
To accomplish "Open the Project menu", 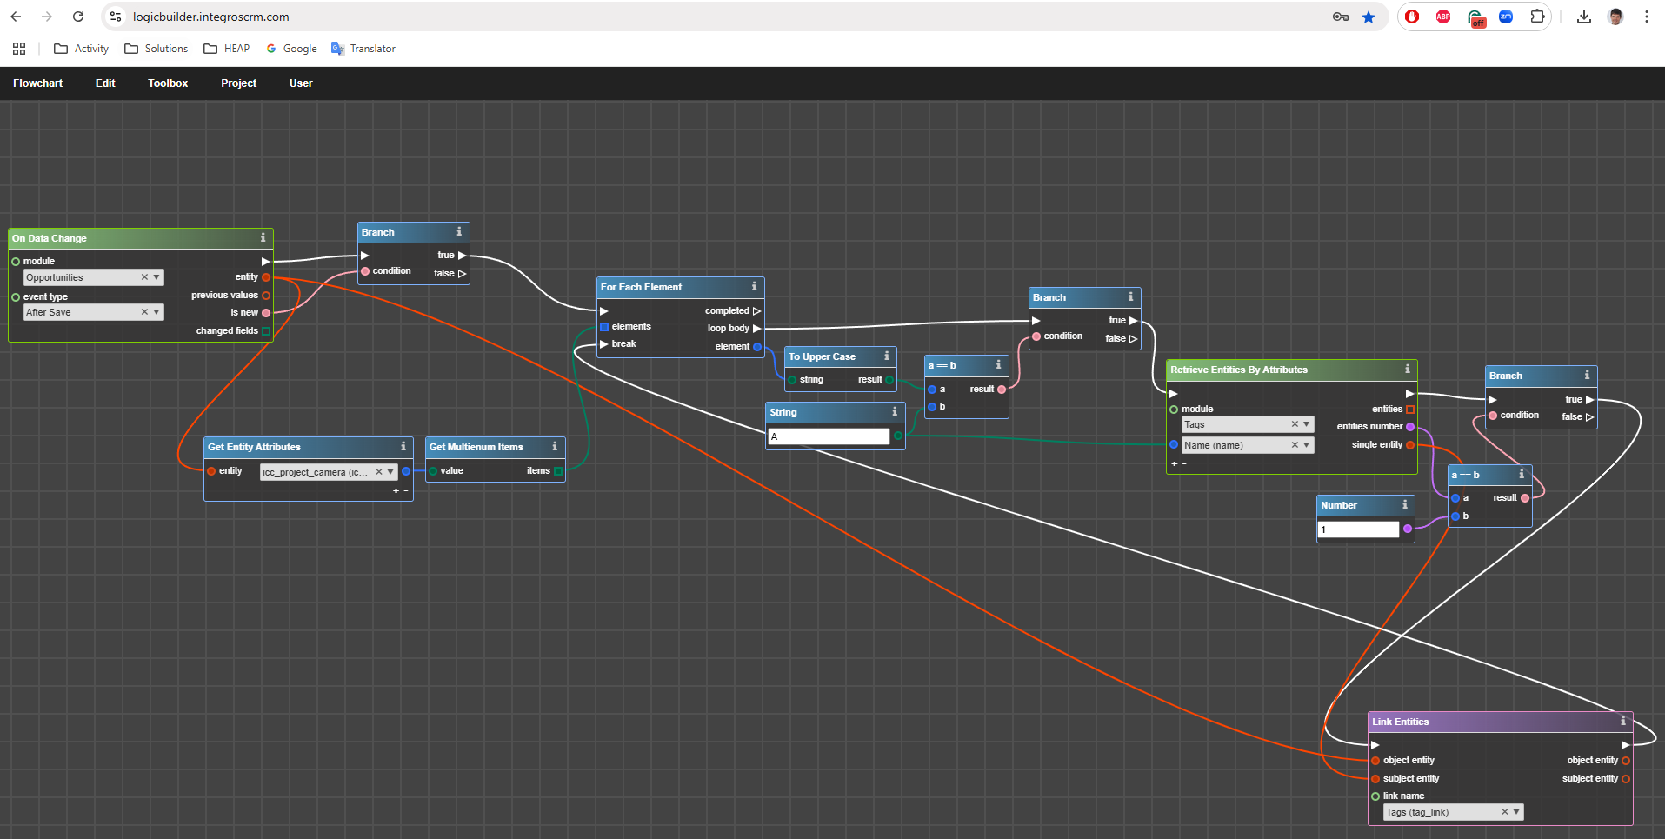I will pyautogui.click(x=238, y=83).
